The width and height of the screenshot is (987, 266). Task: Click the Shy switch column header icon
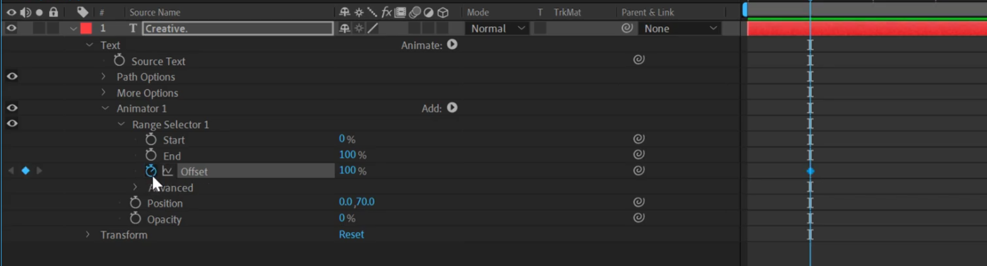click(x=345, y=12)
